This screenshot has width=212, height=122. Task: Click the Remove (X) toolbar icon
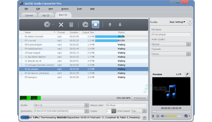[61, 25]
